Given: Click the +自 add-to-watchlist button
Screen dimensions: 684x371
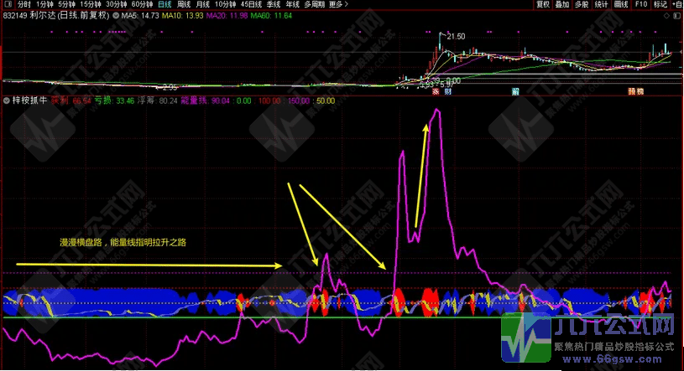Looking at the screenshot, I should click(x=677, y=4).
